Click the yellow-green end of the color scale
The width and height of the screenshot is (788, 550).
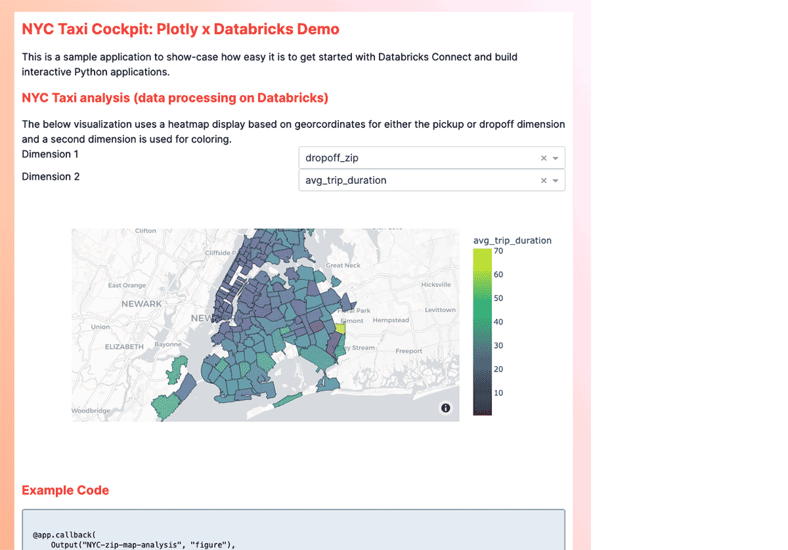[x=481, y=255]
